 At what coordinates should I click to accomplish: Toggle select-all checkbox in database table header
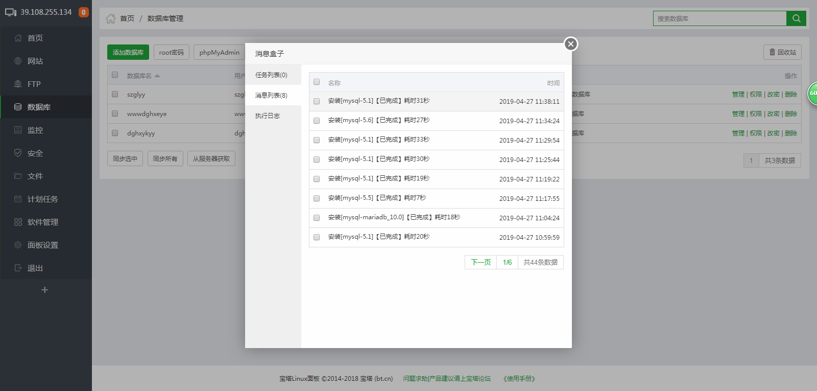pos(115,75)
